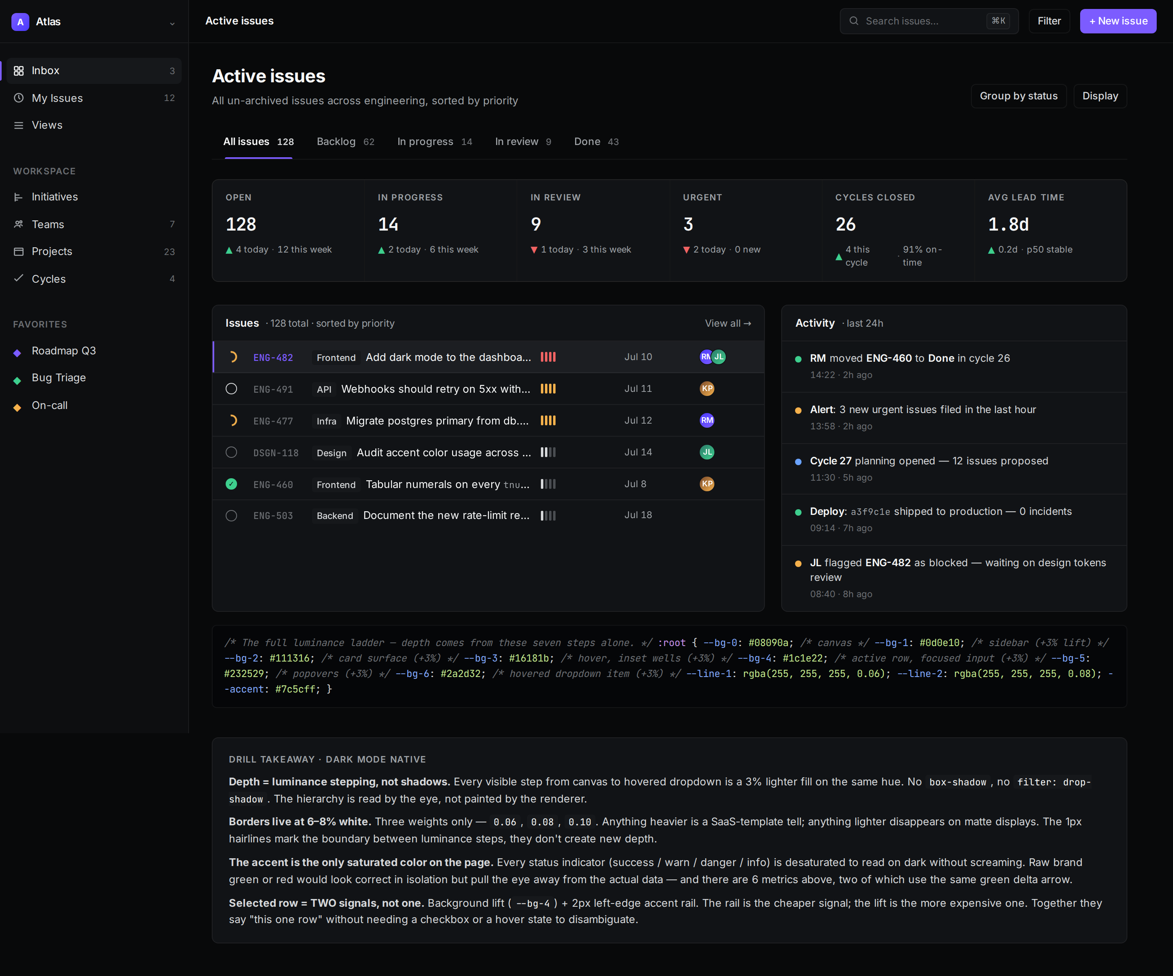Image resolution: width=1173 pixels, height=976 pixels.
Task: Toggle the done checkmark on ENG-460
Action: coord(231,484)
